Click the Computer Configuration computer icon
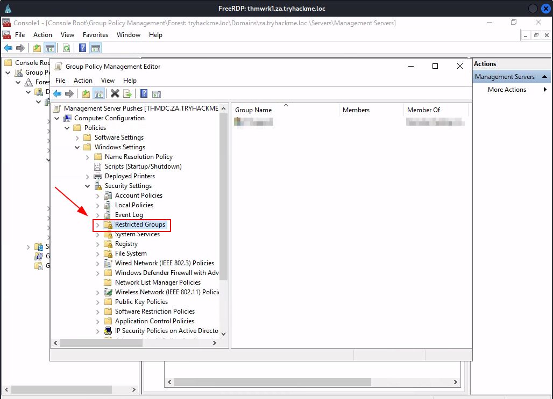The width and height of the screenshot is (553, 399). (67, 118)
